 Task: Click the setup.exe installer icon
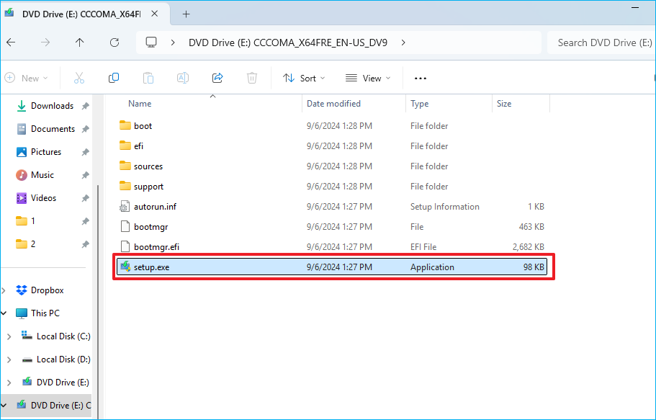125,267
